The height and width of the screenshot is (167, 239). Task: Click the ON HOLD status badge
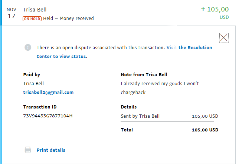(32, 19)
